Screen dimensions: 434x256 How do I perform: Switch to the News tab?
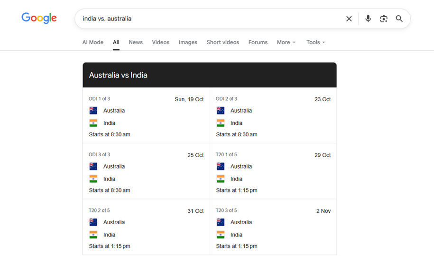tap(136, 42)
